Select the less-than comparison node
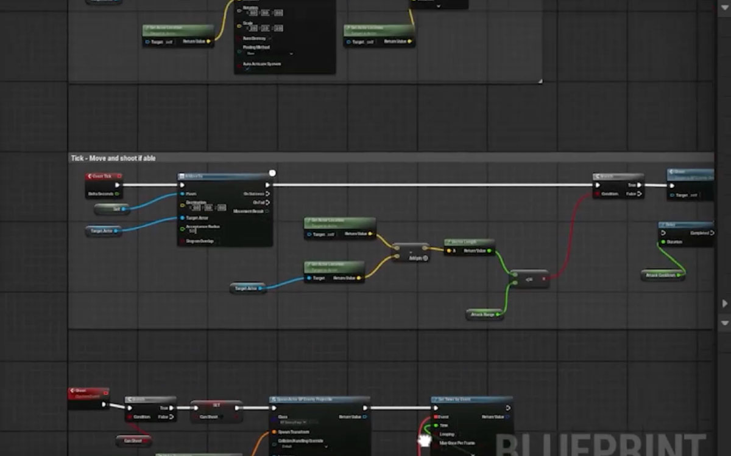Image resolution: width=731 pixels, height=456 pixels. click(x=528, y=278)
